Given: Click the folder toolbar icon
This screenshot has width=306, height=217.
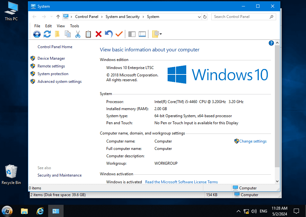Looking at the screenshot, I should [57, 34].
